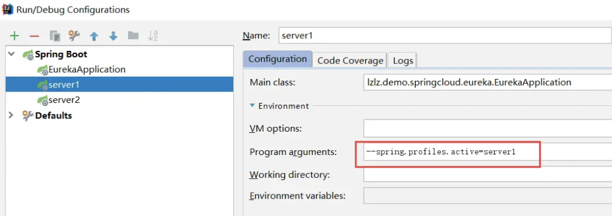Add a new configuration with plus icon
This screenshot has height=216, width=612.
14,36
